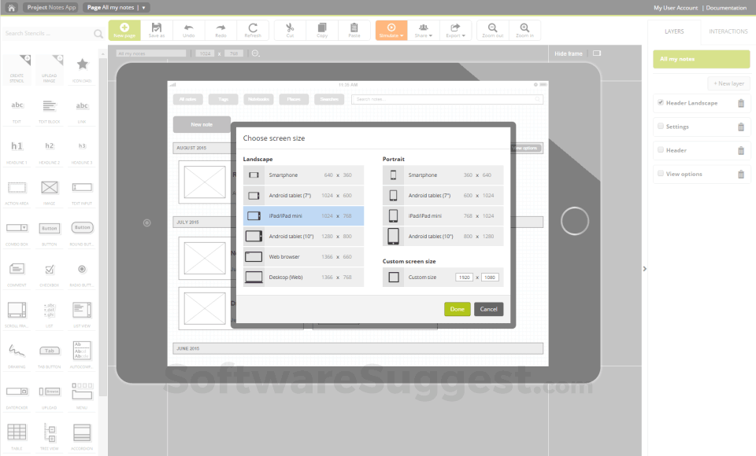Click the Redo icon
Screen dimensions: 756x456
pos(220,30)
